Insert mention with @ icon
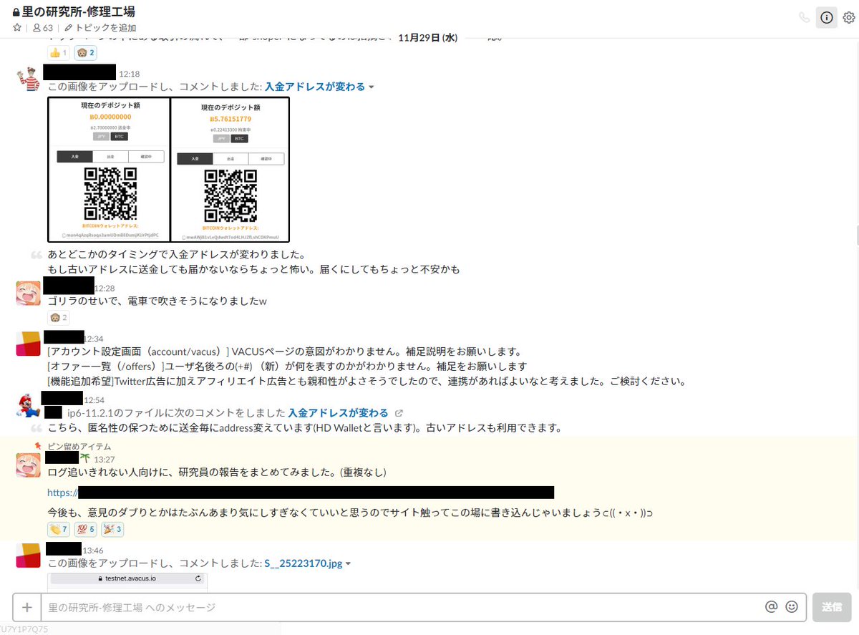Viewport: 859px width, 635px height. [771, 606]
